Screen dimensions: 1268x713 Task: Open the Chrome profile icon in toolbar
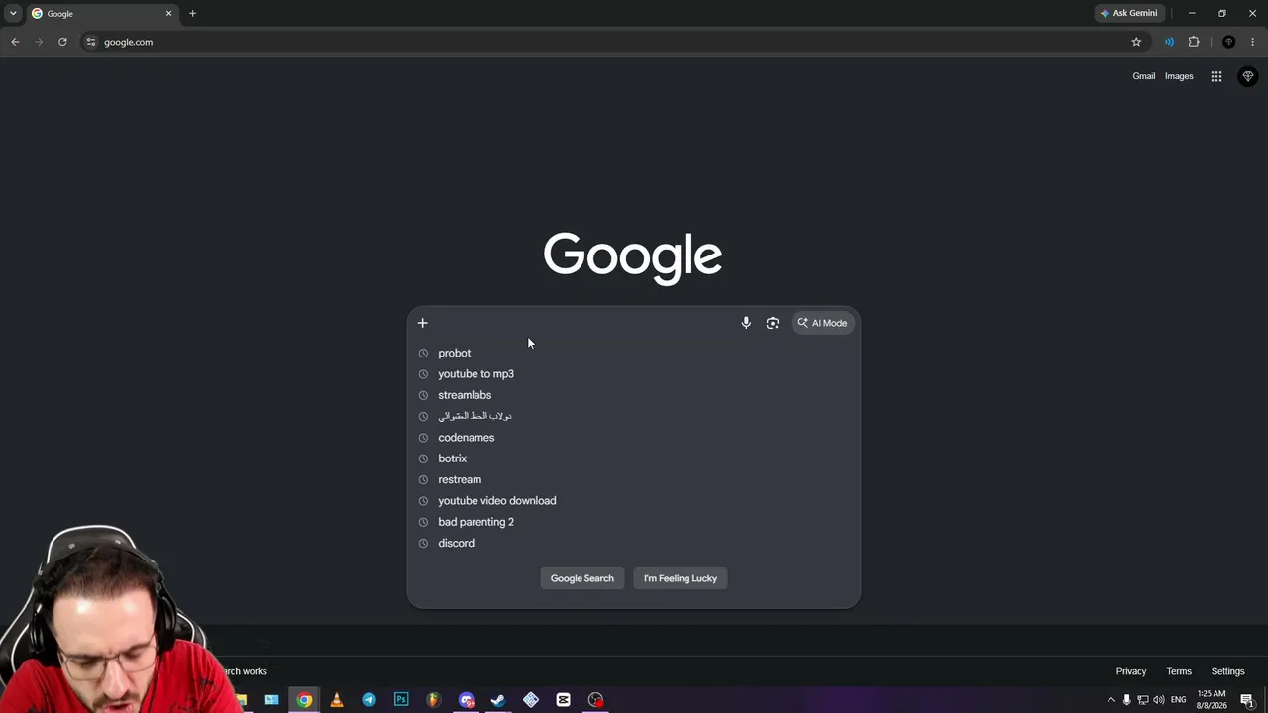(x=1229, y=42)
